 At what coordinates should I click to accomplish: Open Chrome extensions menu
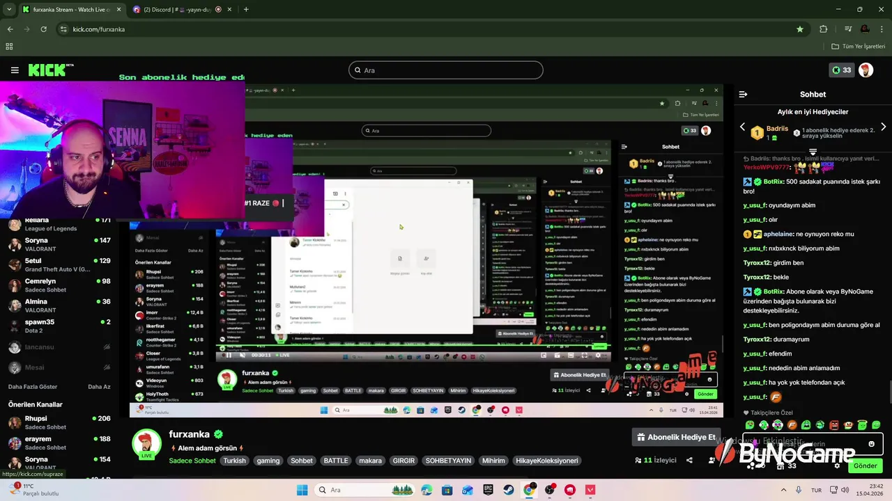[824, 29]
